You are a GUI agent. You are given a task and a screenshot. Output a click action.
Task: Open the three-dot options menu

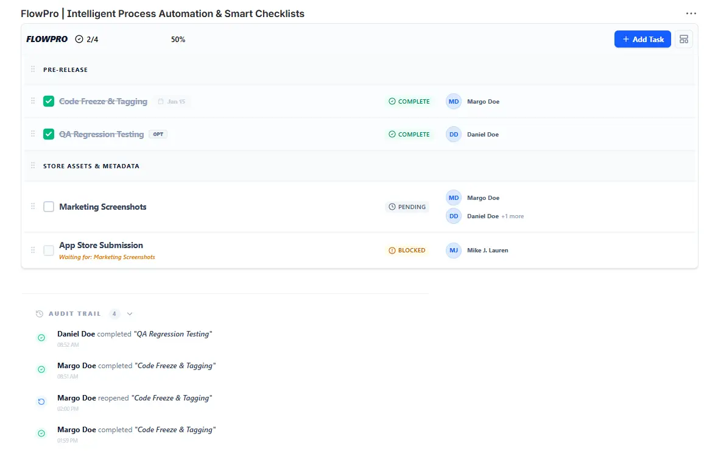691,13
